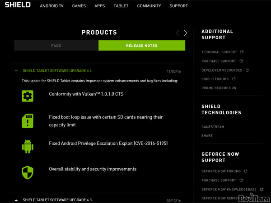Click the green Android robot icon

point(28,147)
